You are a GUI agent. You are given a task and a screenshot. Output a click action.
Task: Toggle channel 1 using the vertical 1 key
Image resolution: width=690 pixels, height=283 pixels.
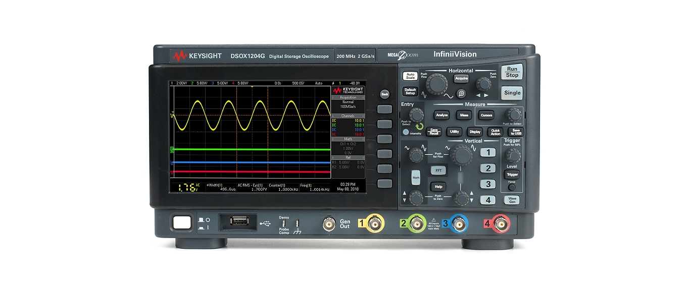[487, 153]
